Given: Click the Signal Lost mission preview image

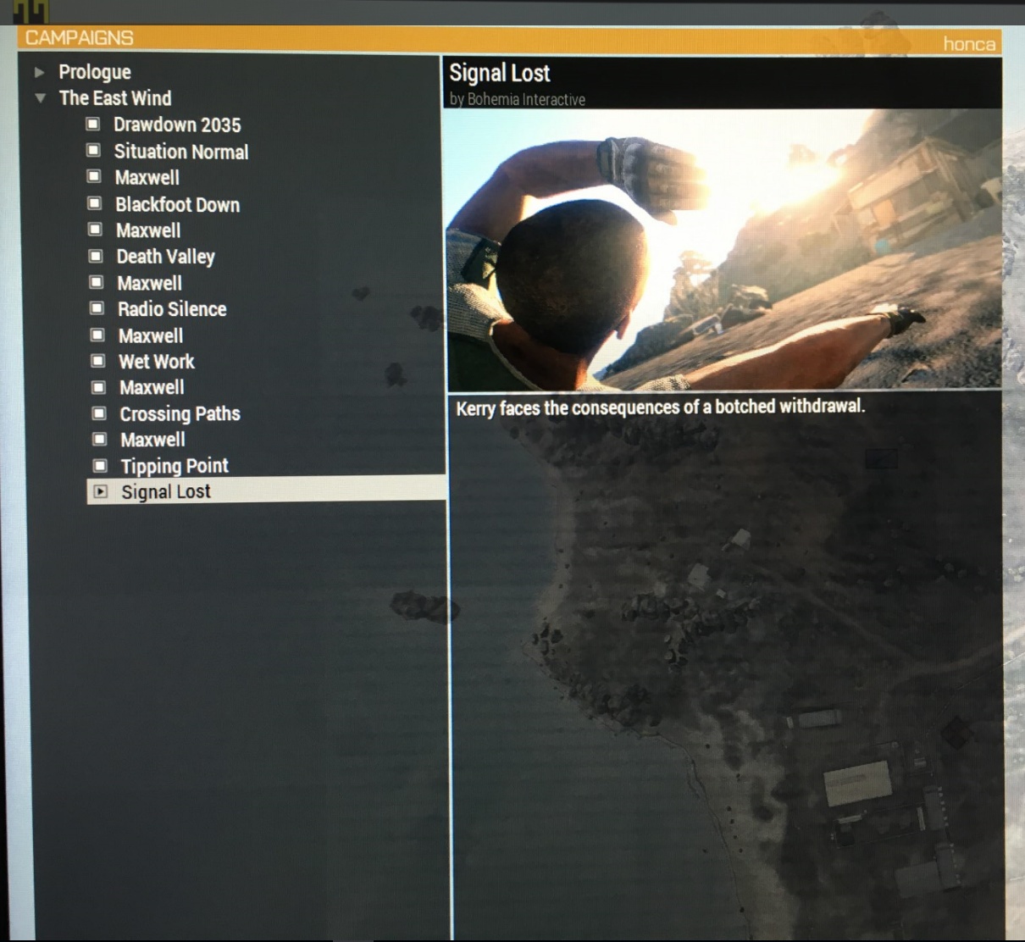Looking at the screenshot, I should click(x=723, y=249).
